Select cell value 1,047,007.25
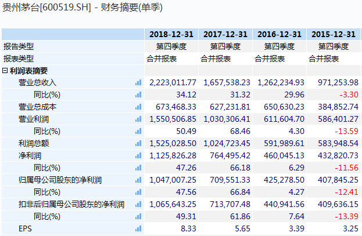The image size is (362, 236). coord(173,180)
